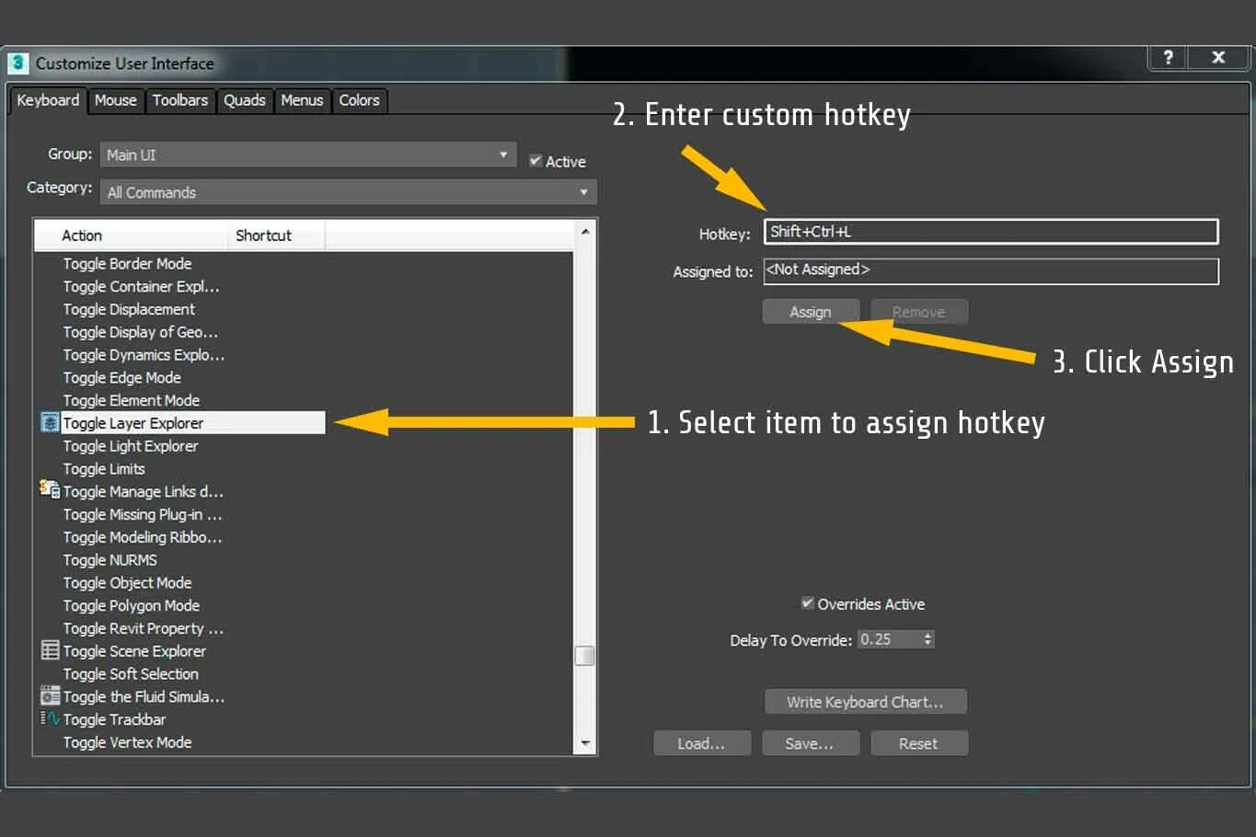Click the Shortcut column header
This screenshot has height=837, width=1256.
tap(275, 235)
